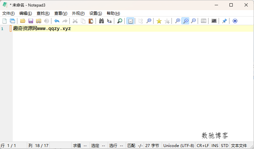Viewport: 254px width, 149px height.
Task: Maximize the Notepad3 window
Action: 231,5
